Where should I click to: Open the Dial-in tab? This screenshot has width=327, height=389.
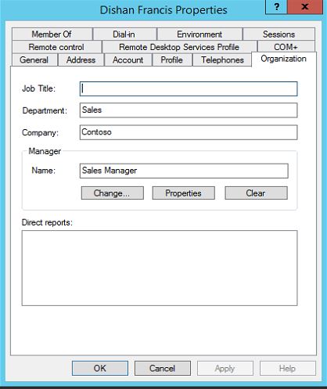tap(124, 34)
